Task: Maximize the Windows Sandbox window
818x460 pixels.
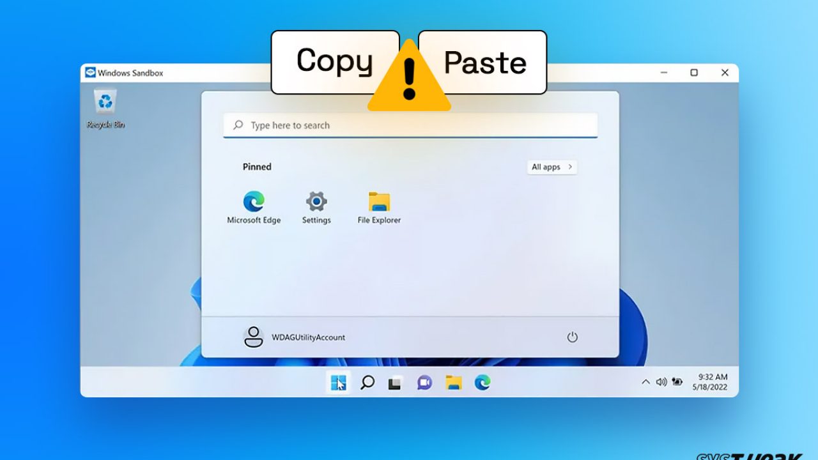Action: 694,73
